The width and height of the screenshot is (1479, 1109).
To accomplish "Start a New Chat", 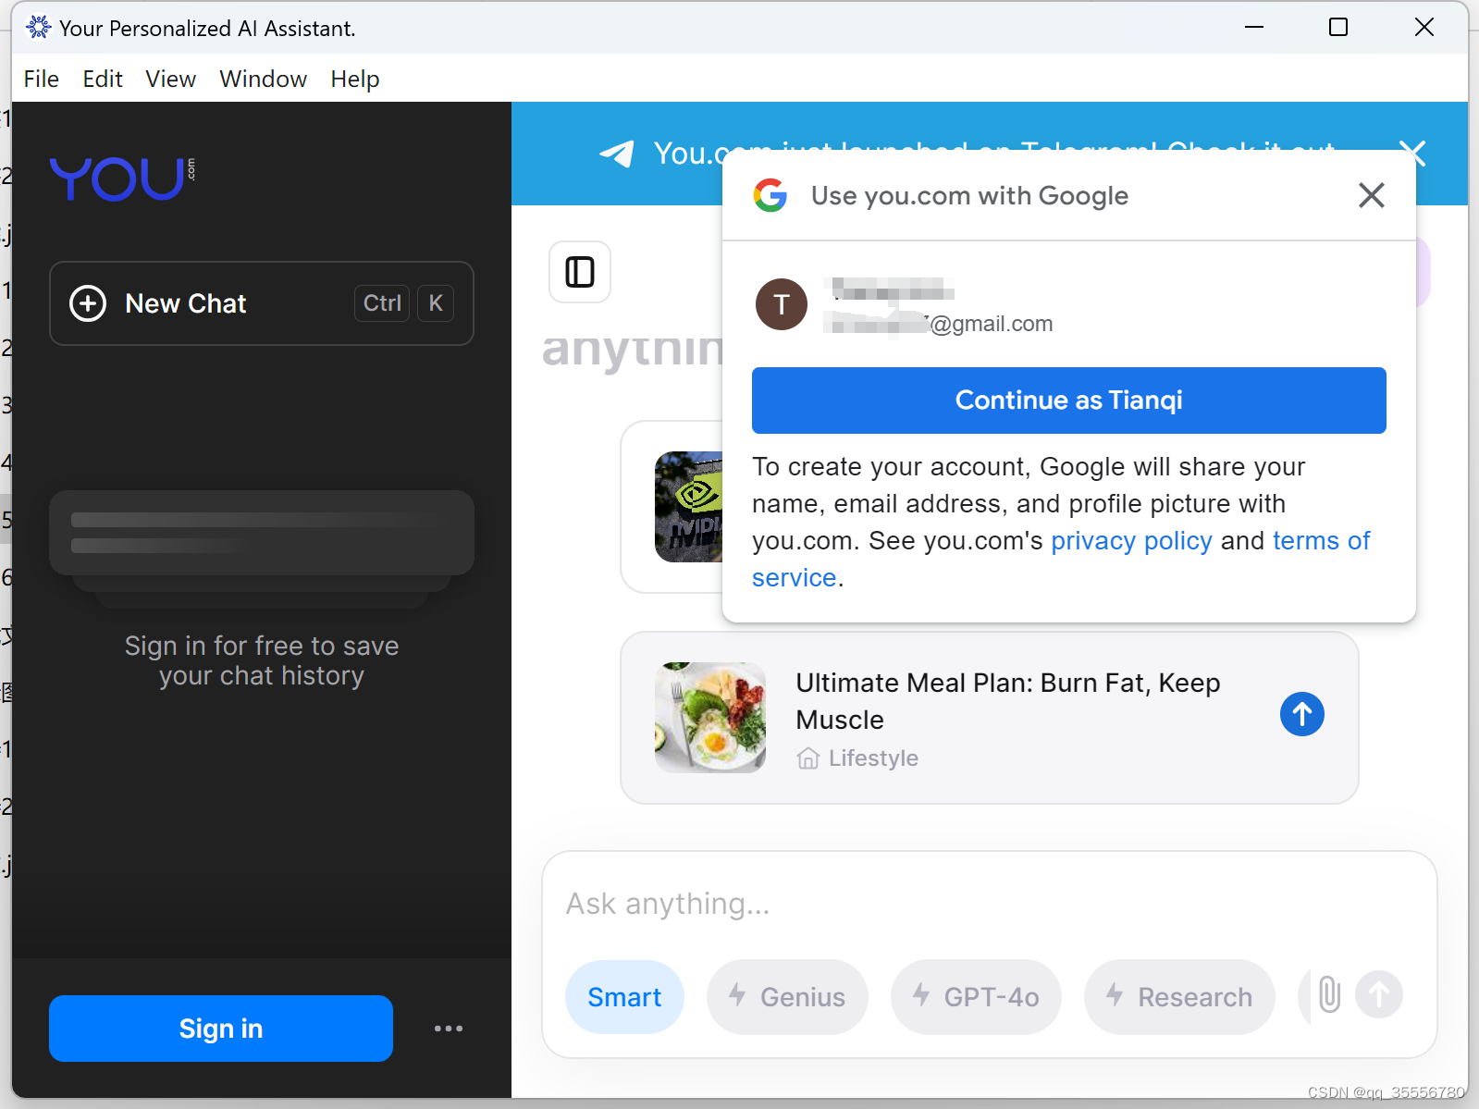I will click(x=262, y=303).
